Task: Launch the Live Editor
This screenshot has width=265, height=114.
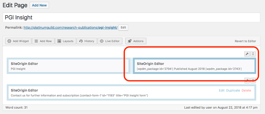Action: click(x=111, y=41)
